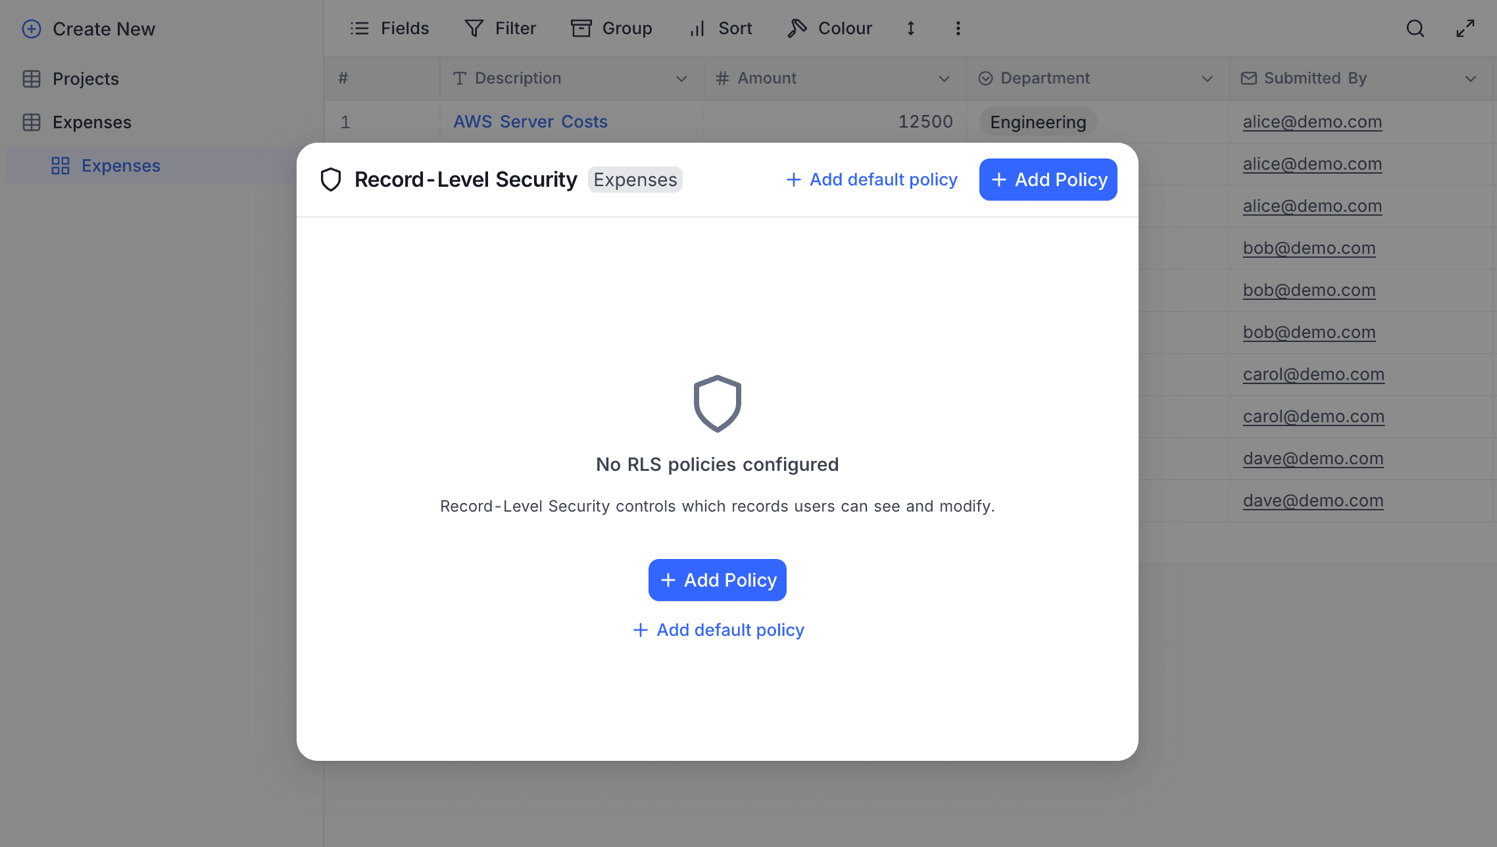Click the Projects table icon in sidebar

tap(32, 79)
